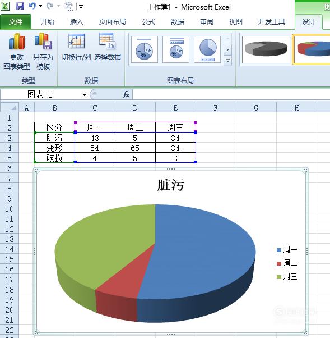Click the select-all corner of the sheet
The width and height of the screenshot is (330, 338).
click(10, 107)
